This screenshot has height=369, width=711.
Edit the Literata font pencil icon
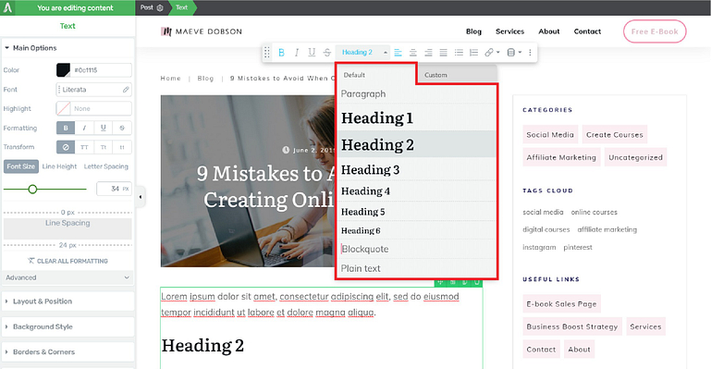(126, 90)
